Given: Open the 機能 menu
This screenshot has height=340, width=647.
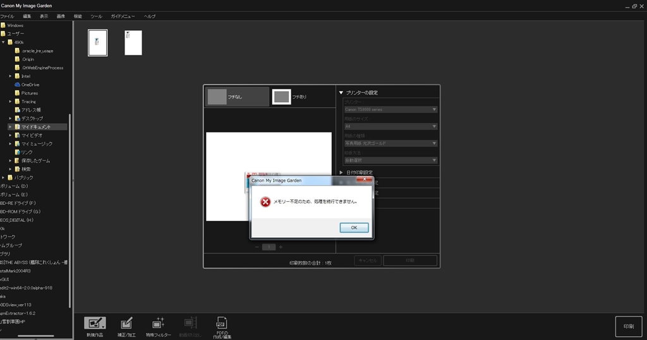Looking at the screenshot, I should (78, 16).
